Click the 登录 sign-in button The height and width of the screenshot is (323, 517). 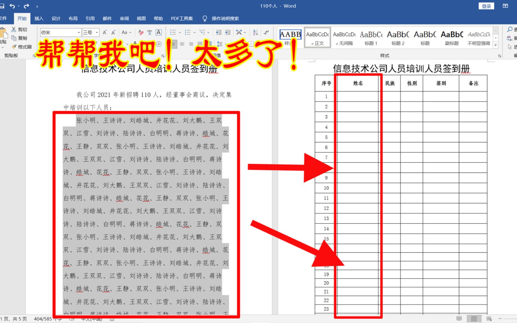[x=486, y=6]
